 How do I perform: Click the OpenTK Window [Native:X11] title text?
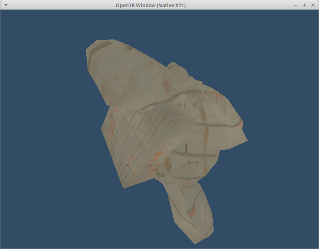click(151, 6)
